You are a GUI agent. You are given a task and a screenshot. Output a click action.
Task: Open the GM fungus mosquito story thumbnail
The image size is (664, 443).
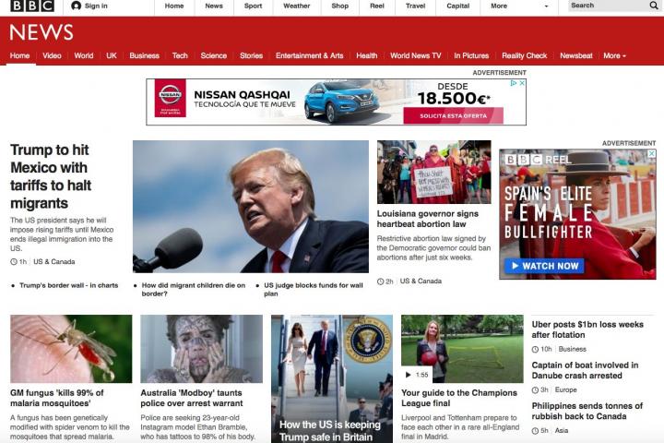pos(71,349)
